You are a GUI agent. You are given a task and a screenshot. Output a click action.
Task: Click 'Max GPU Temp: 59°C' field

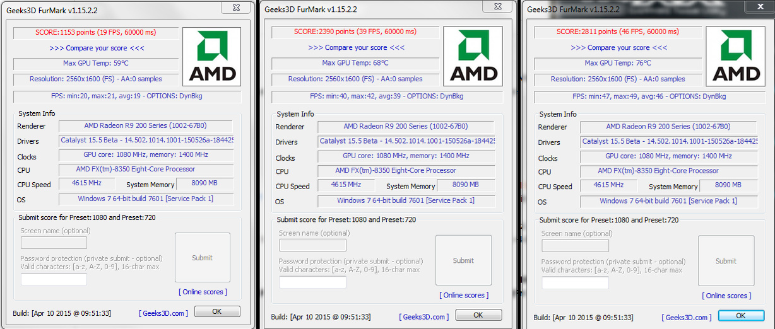[x=96, y=64]
